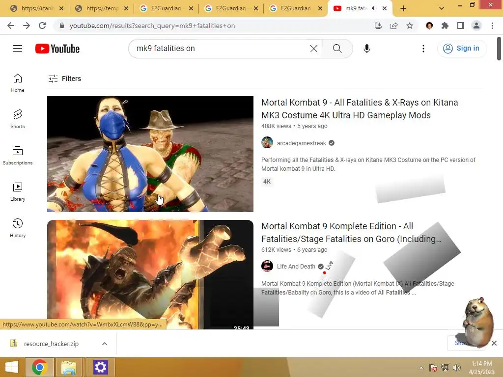Go forward in browser history
503x377 pixels.
tap(27, 26)
